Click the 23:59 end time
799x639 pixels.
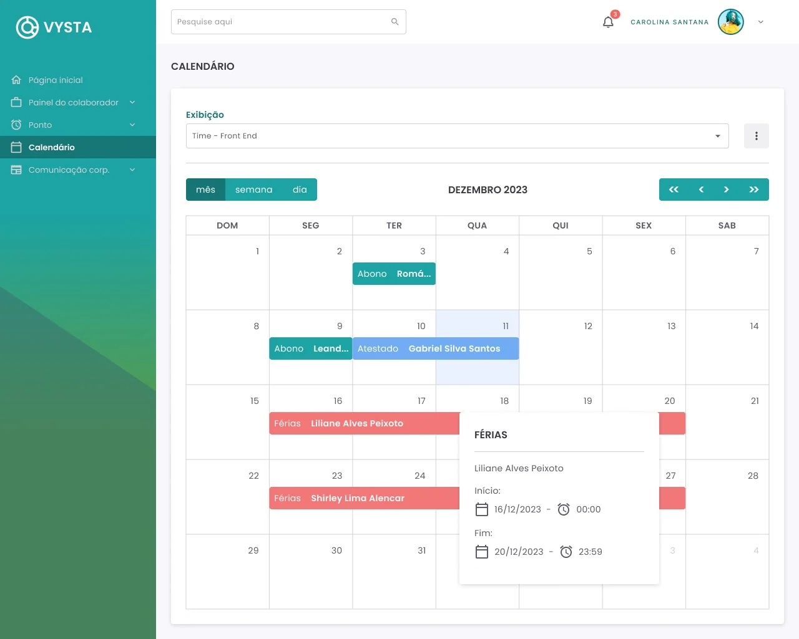tap(591, 552)
